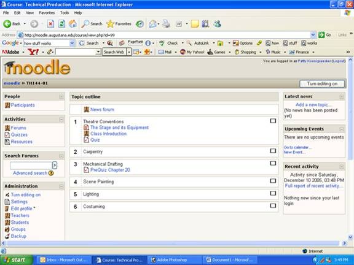Image resolution: width=354 pixels, height=265 pixels.
Task: Show only topic 5 Lighting box
Action: (x=273, y=193)
